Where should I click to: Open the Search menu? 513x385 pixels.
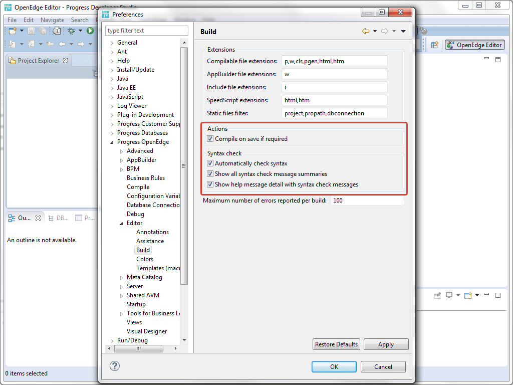tap(80, 20)
